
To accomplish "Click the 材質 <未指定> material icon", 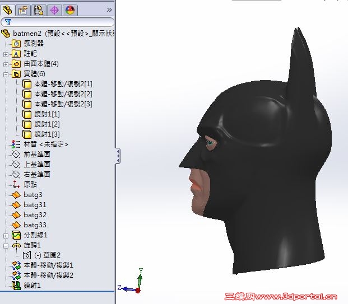I will [x=16, y=144].
